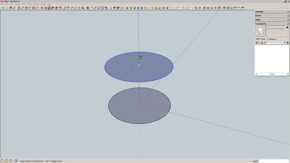Switch to Iso standard view
This screenshot has width=290, height=163.
tap(224, 8)
